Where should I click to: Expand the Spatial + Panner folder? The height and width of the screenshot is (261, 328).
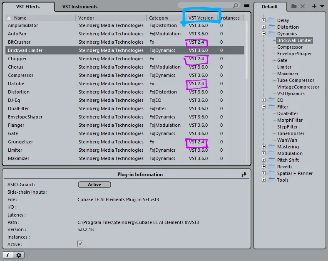[x=263, y=173]
